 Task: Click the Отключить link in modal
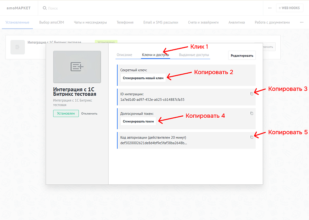tap(89, 113)
